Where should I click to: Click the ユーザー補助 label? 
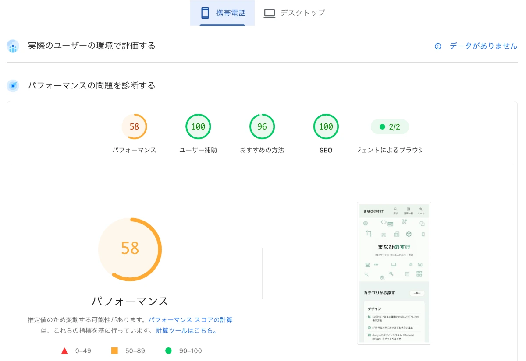pos(198,150)
